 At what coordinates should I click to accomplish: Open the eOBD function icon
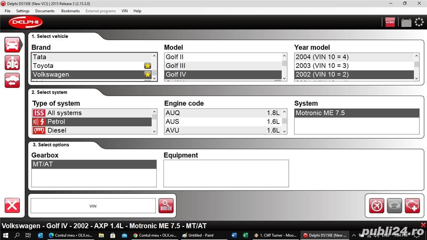tap(390, 23)
